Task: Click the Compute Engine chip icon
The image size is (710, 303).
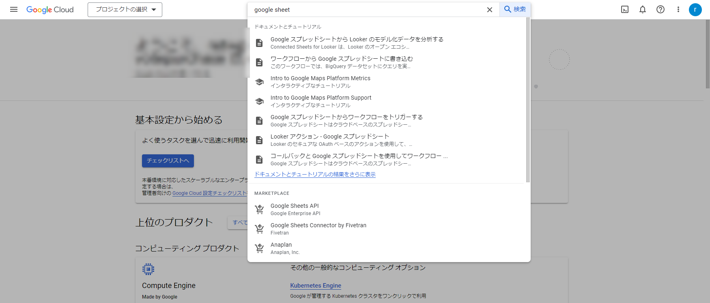Action: pos(148,269)
